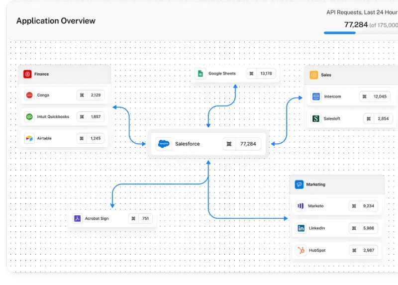The image size is (398, 285).
Task: Click the Google Sheets count 13,178
Action: (266, 74)
